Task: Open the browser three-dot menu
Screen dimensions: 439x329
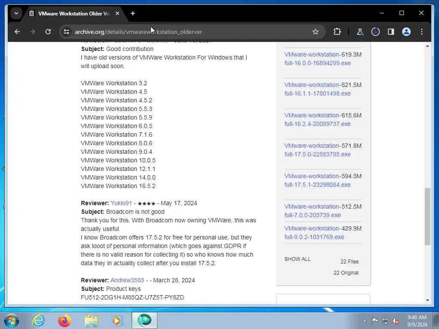Action: [x=422, y=32]
